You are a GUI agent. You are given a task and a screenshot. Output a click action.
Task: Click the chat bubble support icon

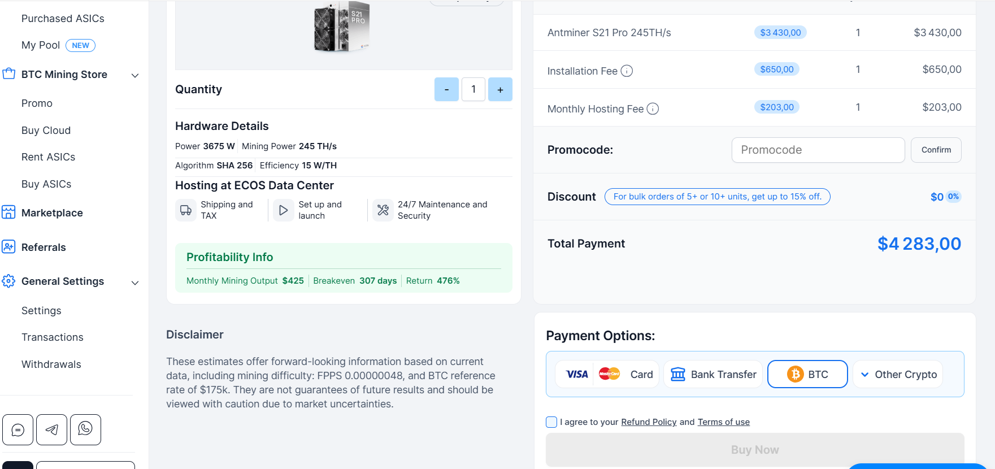coord(18,430)
